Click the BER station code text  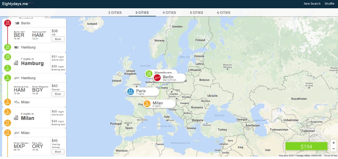(19, 35)
